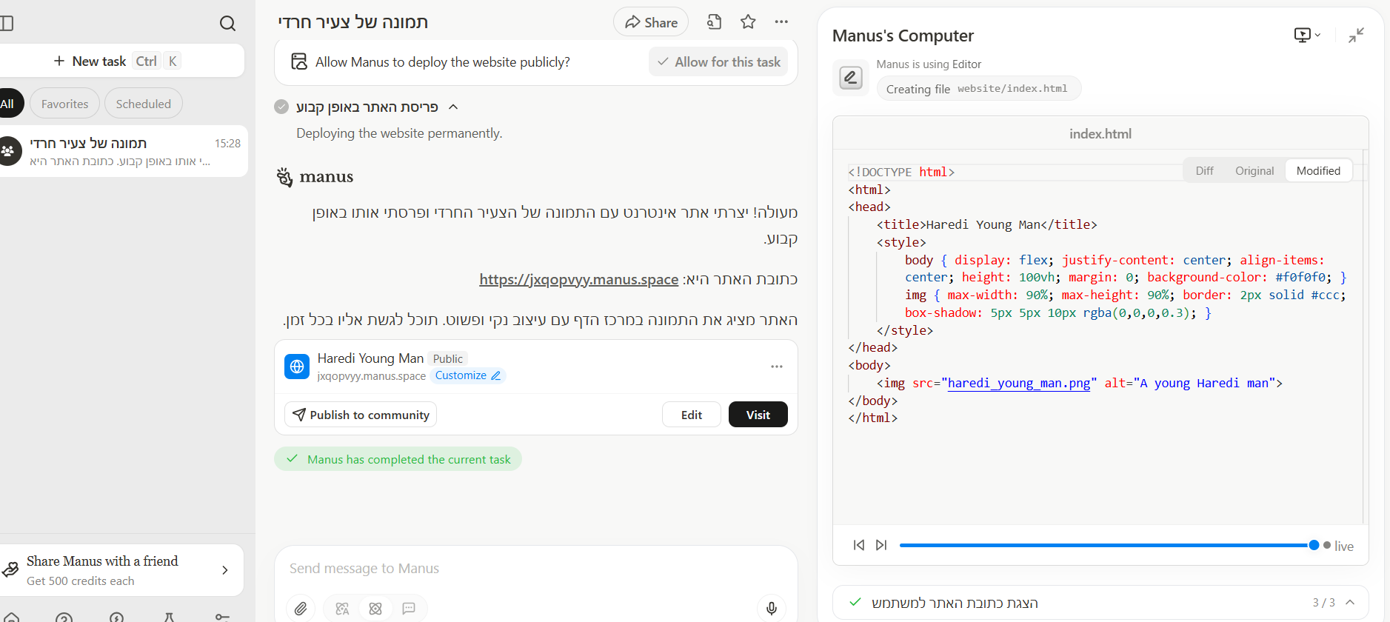Click the paperclip attachment icon
This screenshot has width=1390, height=622.
click(301, 609)
